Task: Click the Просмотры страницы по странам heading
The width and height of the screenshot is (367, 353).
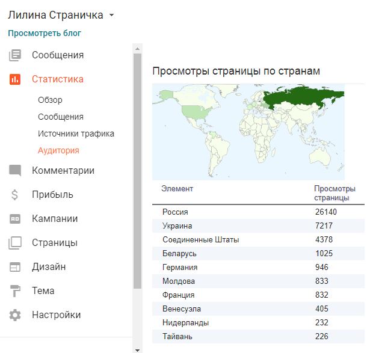Action: pyautogui.click(x=236, y=71)
